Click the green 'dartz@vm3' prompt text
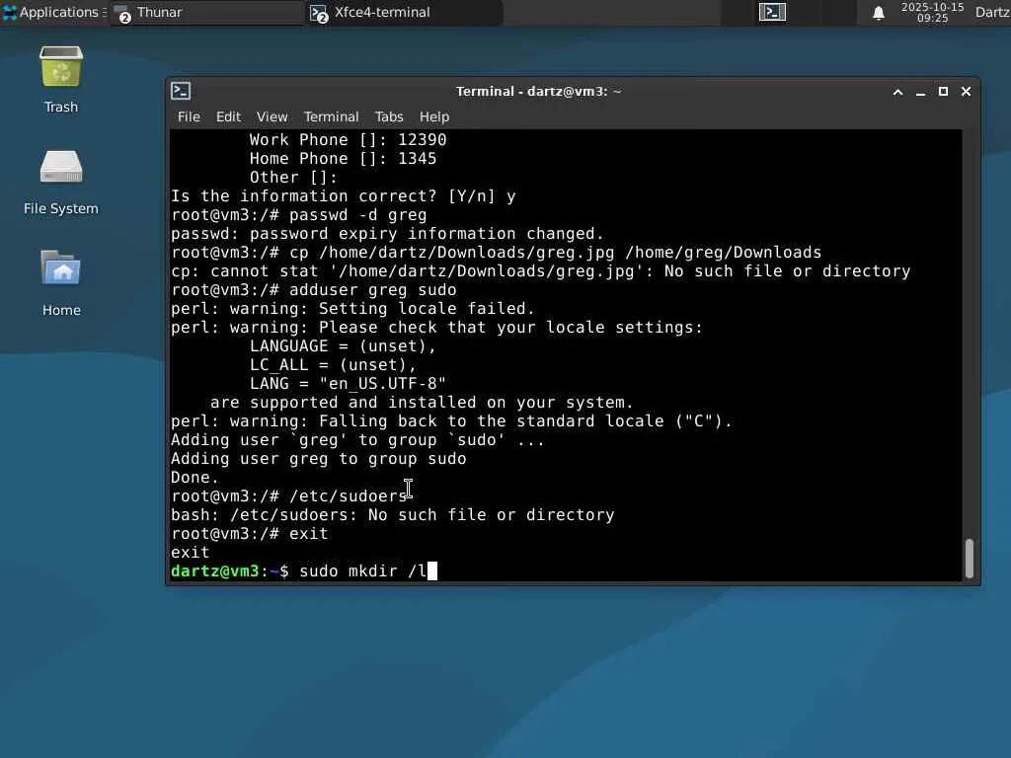Viewport: 1011px width, 758px height. point(214,571)
